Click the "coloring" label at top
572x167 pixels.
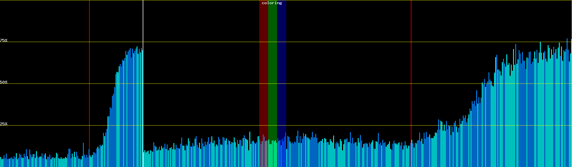point(272,3)
